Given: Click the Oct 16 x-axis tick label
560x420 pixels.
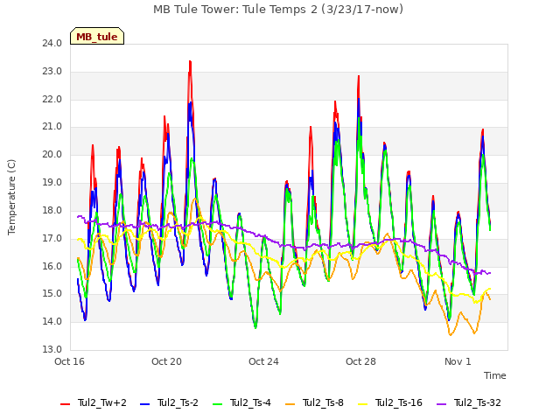Looking at the screenshot, I should coord(70,361).
